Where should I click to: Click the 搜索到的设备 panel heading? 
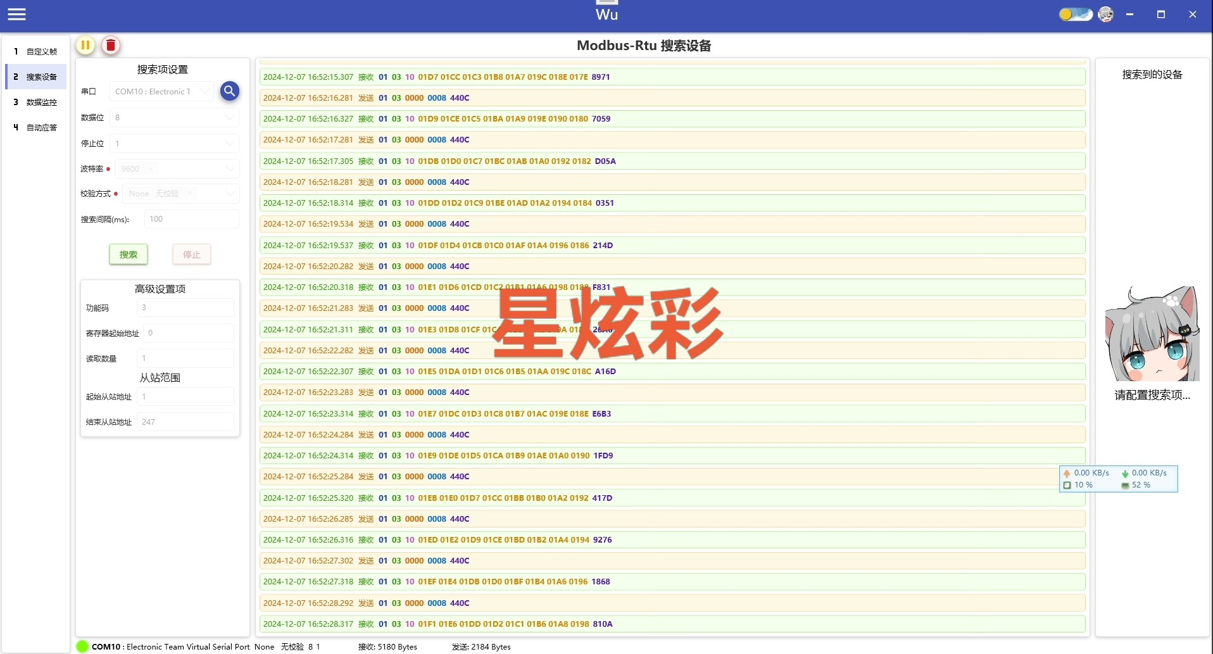[1152, 75]
